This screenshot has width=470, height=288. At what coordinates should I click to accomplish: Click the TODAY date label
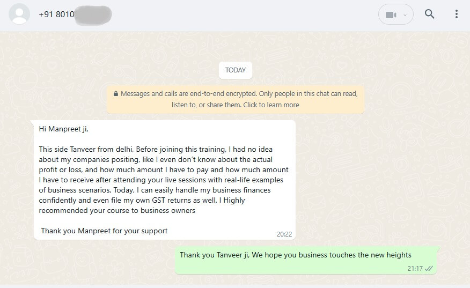pos(236,70)
